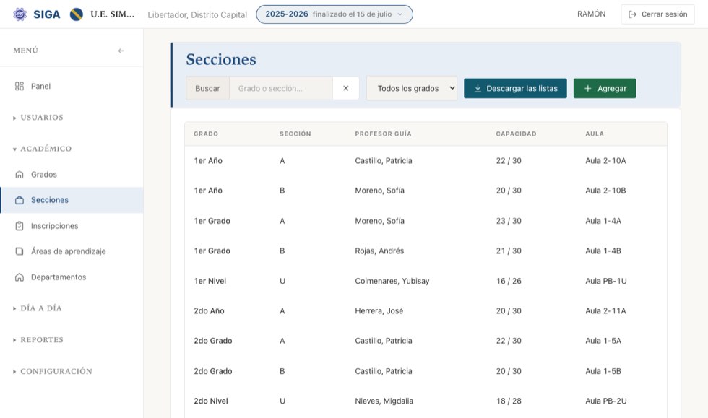Image resolution: width=708 pixels, height=418 pixels.
Task: Expand the REPORTES menu group
Action: tap(38, 340)
